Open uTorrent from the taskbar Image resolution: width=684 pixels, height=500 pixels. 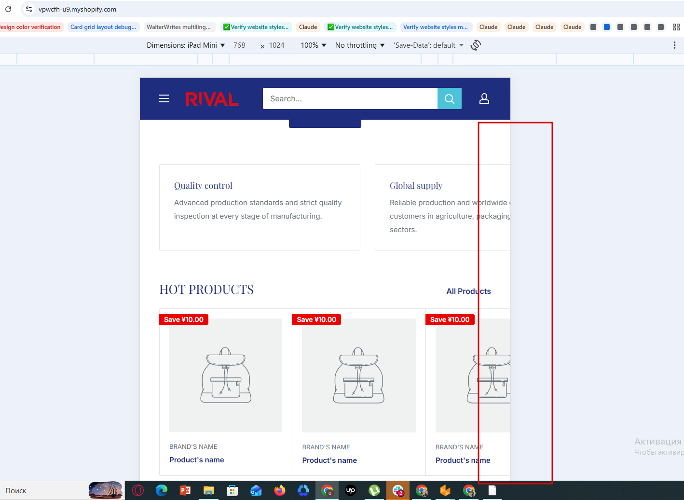[x=374, y=490]
